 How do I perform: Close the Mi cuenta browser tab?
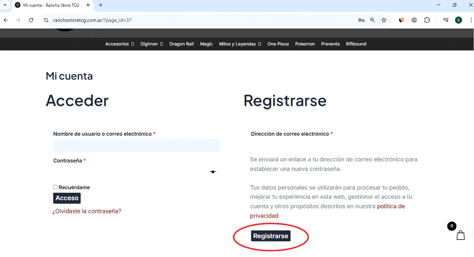[x=88, y=5]
